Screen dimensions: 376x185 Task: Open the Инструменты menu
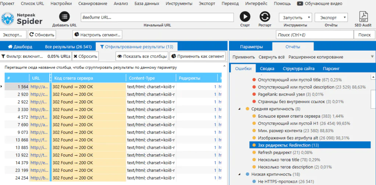tap(179, 4)
